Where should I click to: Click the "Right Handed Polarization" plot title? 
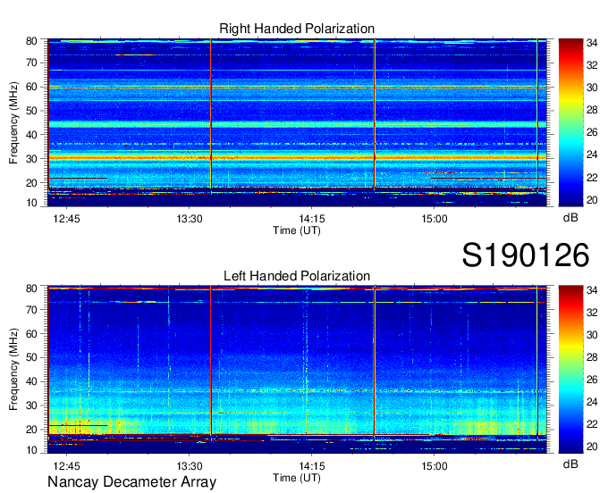click(x=297, y=29)
